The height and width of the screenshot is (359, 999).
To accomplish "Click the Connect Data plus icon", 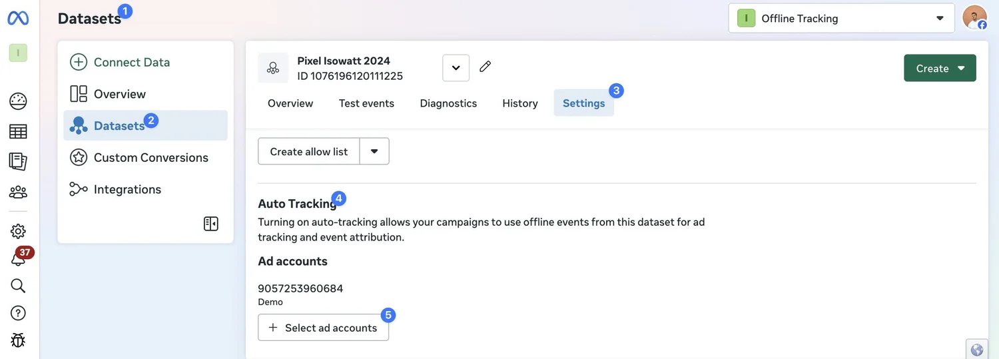I will pos(79,62).
